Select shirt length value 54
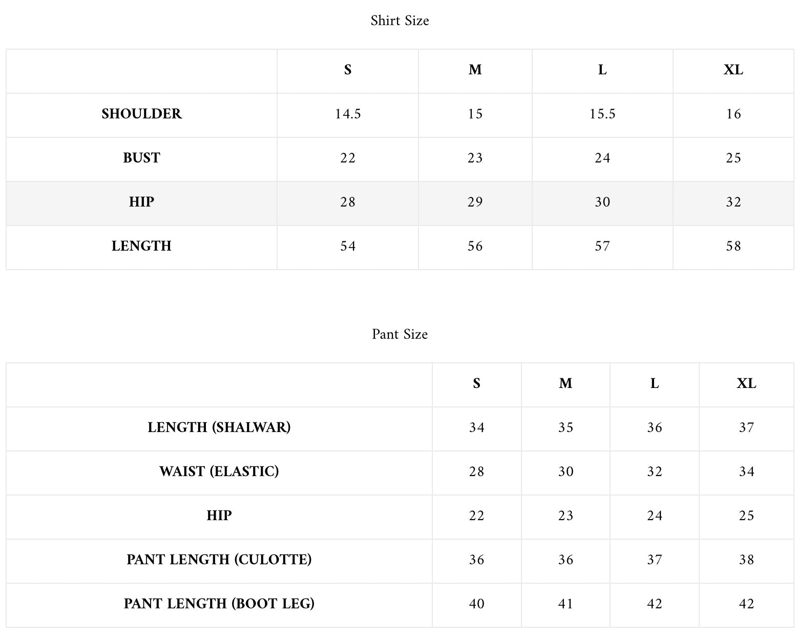The width and height of the screenshot is (796, 636). (348, 246)
